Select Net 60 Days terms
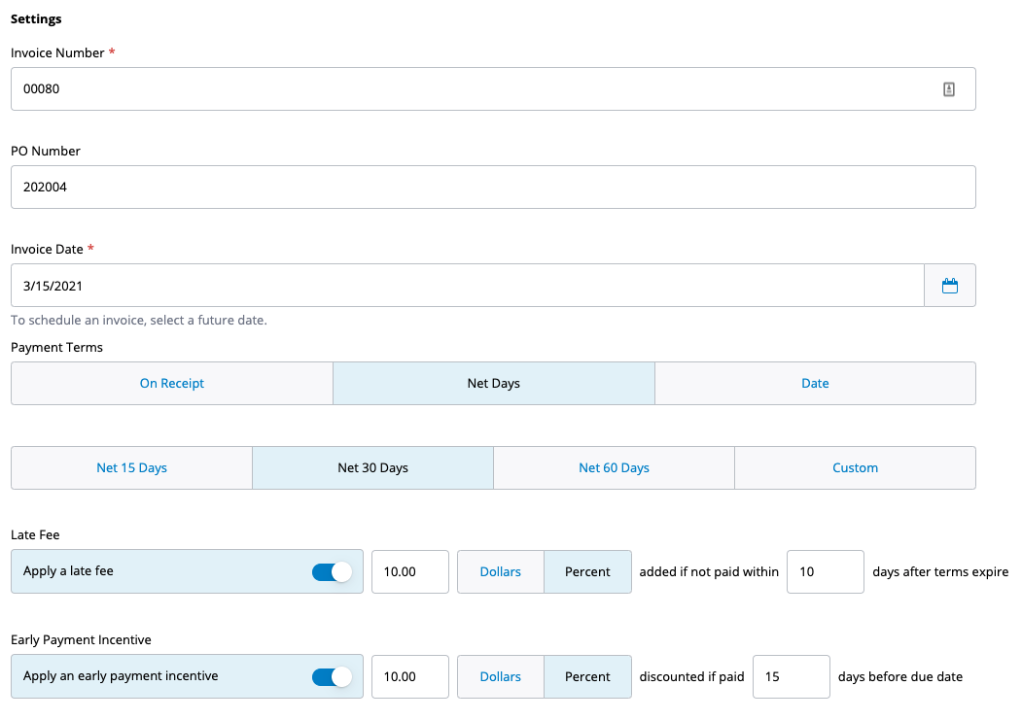Image resolution: width=1022 pixels, height=720 pixels. 614,467
